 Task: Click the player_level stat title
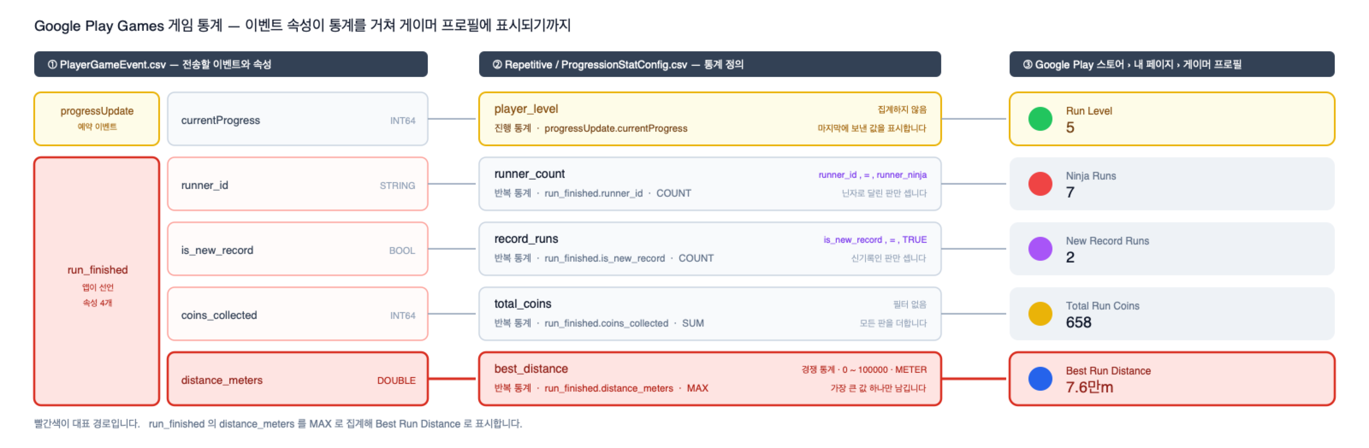pos(526,109)
